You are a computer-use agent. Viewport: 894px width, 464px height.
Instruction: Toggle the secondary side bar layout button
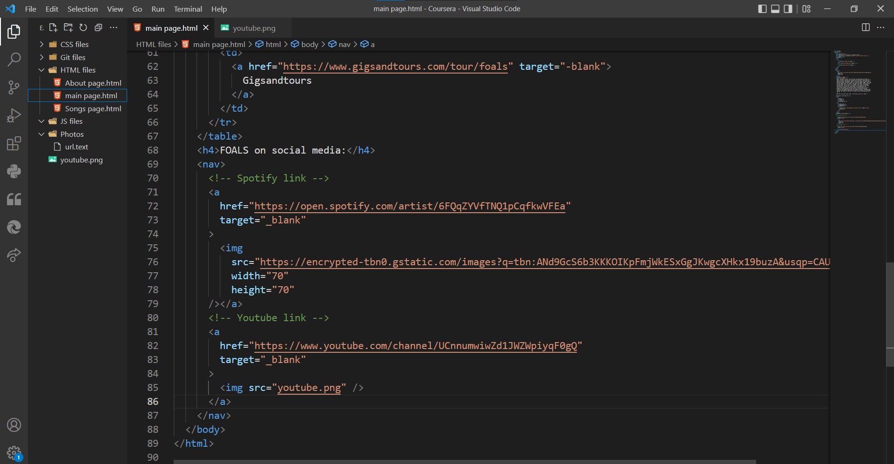tap(788, 9)
